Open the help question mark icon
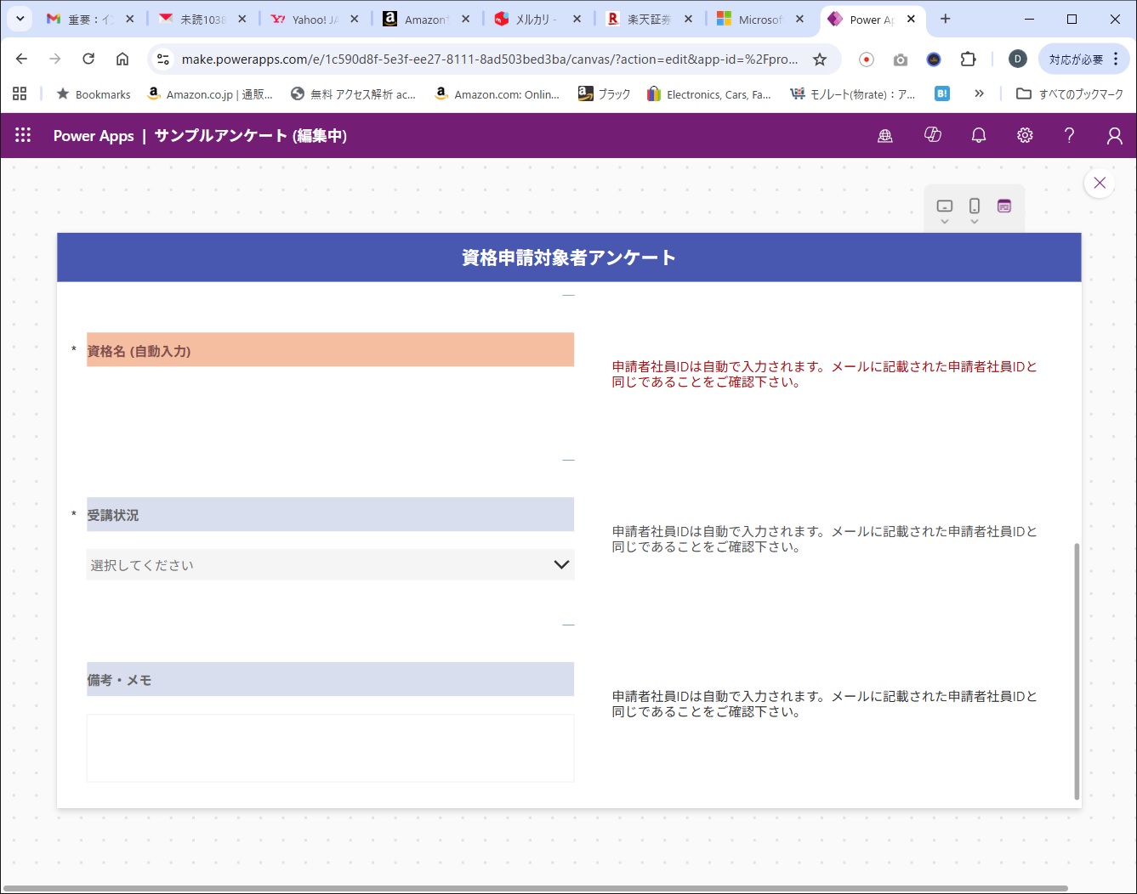 (x=1069, y=135)
